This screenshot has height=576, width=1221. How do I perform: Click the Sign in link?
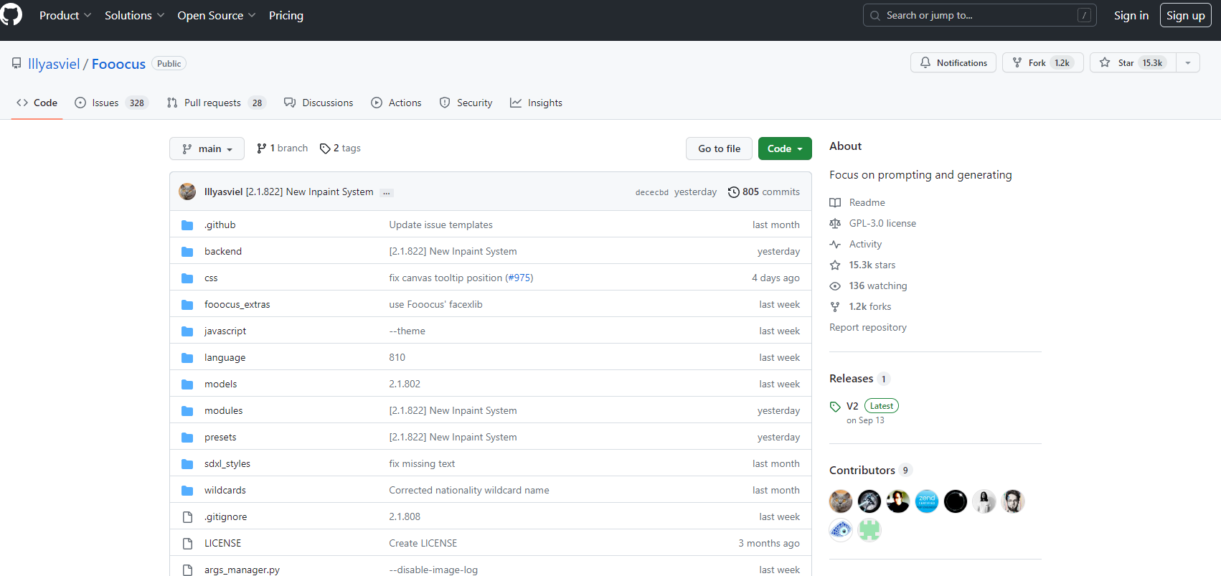coord(1131,15)
